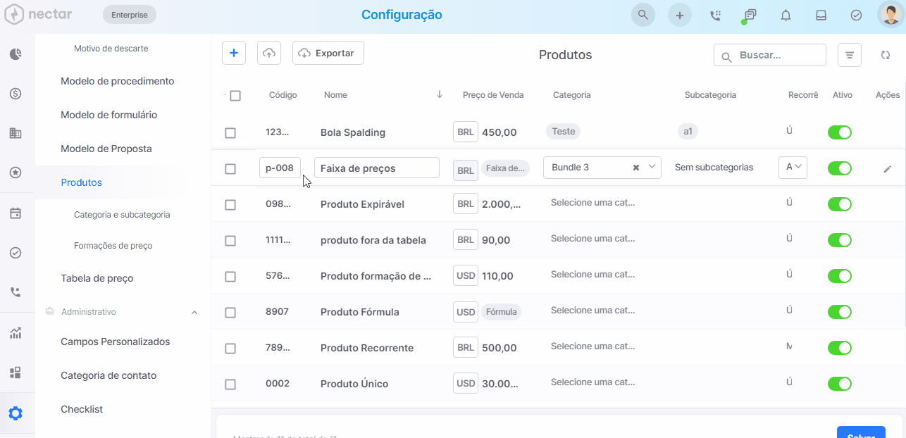Select Categoria e subcategoria submenu

[122, 215]
